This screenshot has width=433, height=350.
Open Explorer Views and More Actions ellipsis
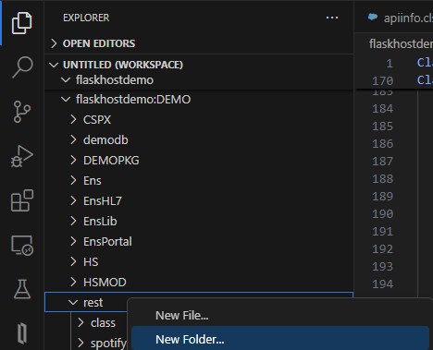coord(332,18)
